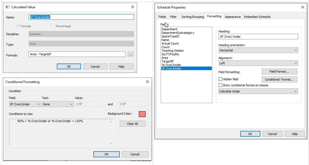Open the Embedded Schedule tab
Screen dimensions: 309x165
(x=257, y=17)
